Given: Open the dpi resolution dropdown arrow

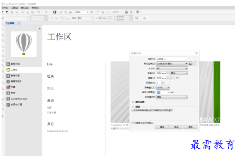Looking at the screenshot, I should coord(168,92).
